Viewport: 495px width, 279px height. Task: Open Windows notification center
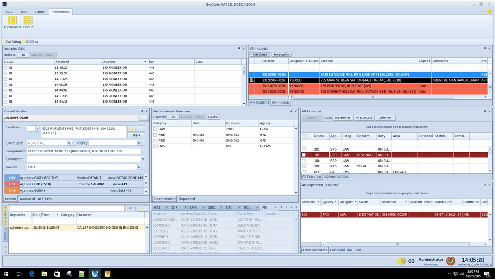487,273
